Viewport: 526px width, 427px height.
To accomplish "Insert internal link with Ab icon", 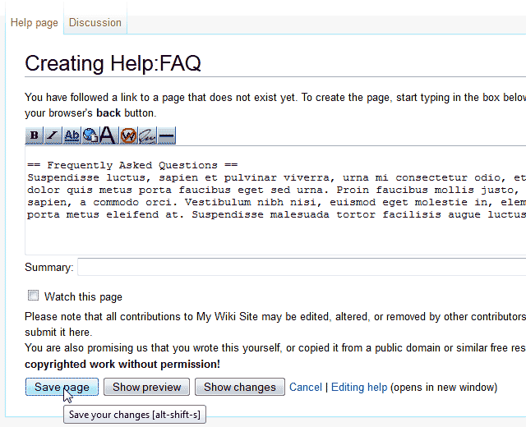I will pos(72,135).
